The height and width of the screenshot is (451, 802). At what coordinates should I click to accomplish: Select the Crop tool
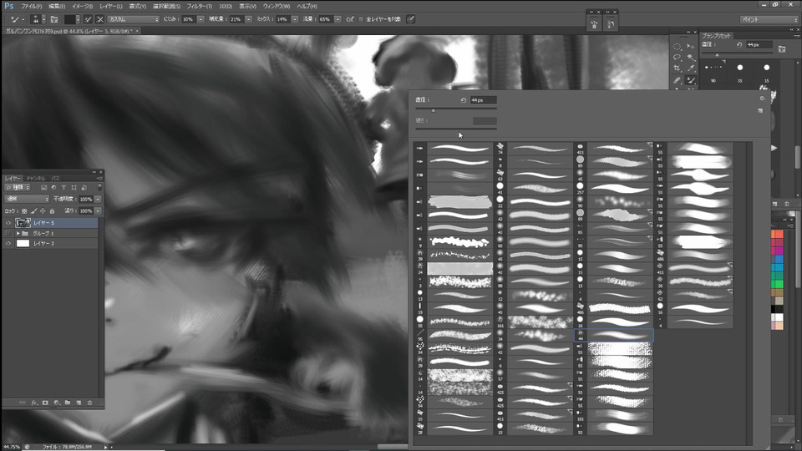[x=677, y=68]
